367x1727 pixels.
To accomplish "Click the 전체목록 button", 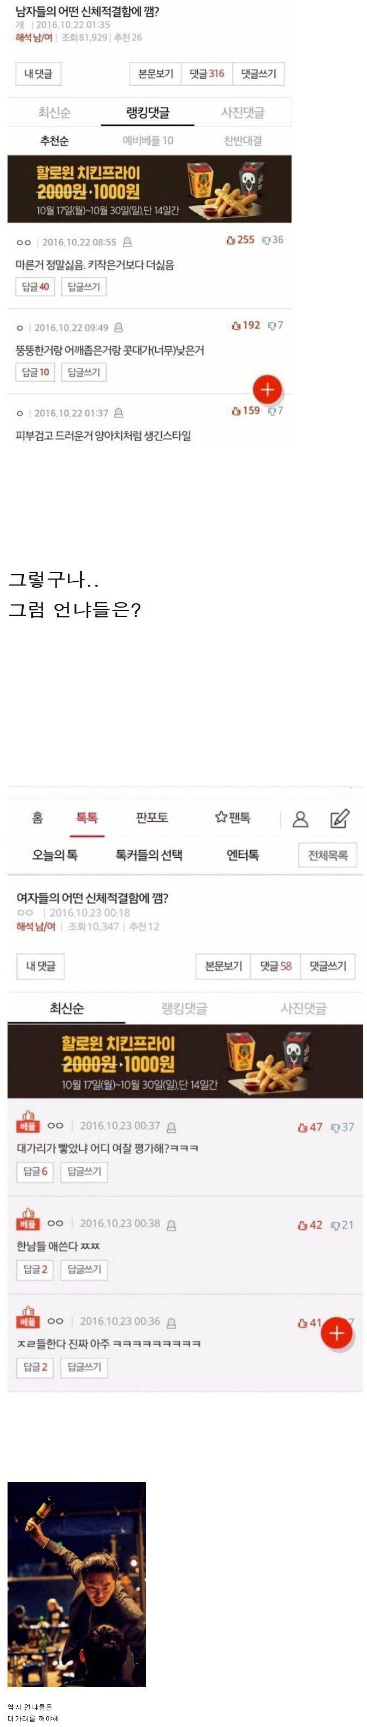I will (328, 855).
